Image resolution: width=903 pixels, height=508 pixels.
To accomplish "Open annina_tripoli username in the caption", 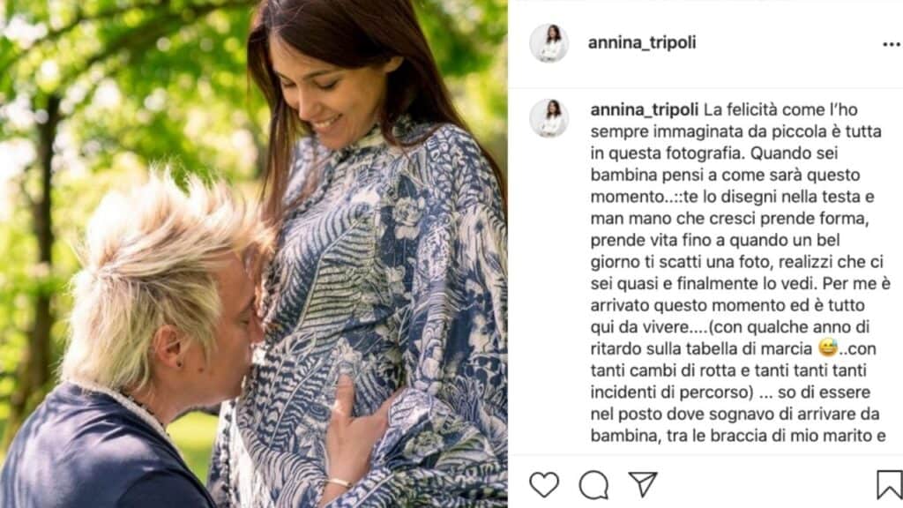I will [x=644, y=109].
